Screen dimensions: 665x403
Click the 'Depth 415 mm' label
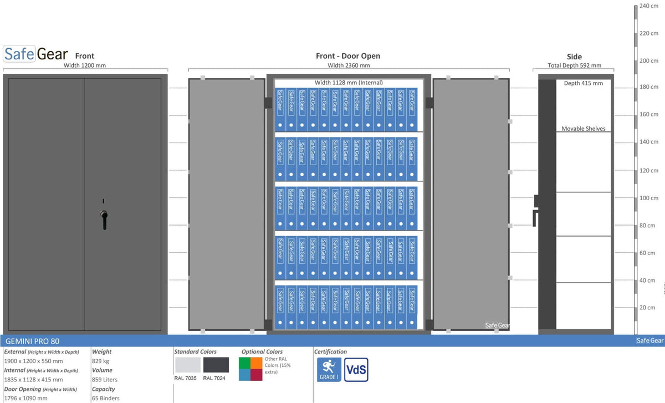[583, 83]
